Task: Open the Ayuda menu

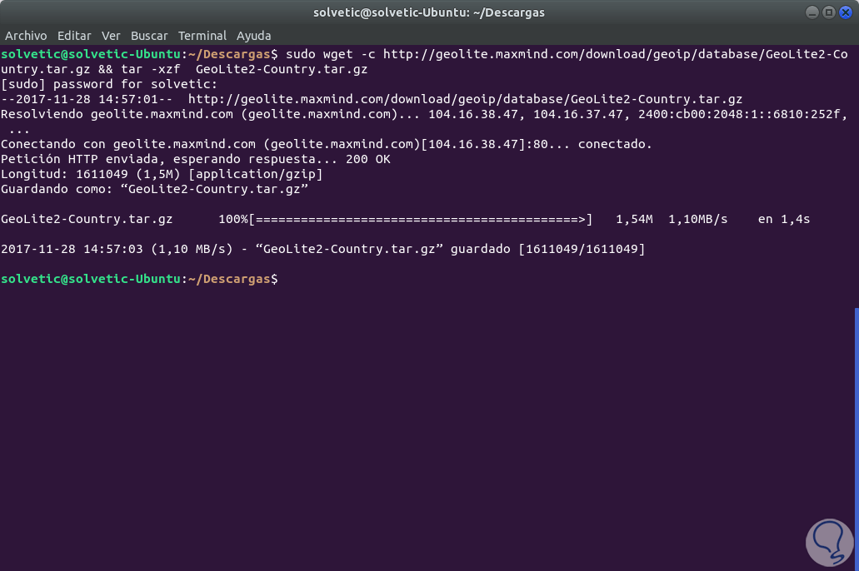Action: pos(254,36)
